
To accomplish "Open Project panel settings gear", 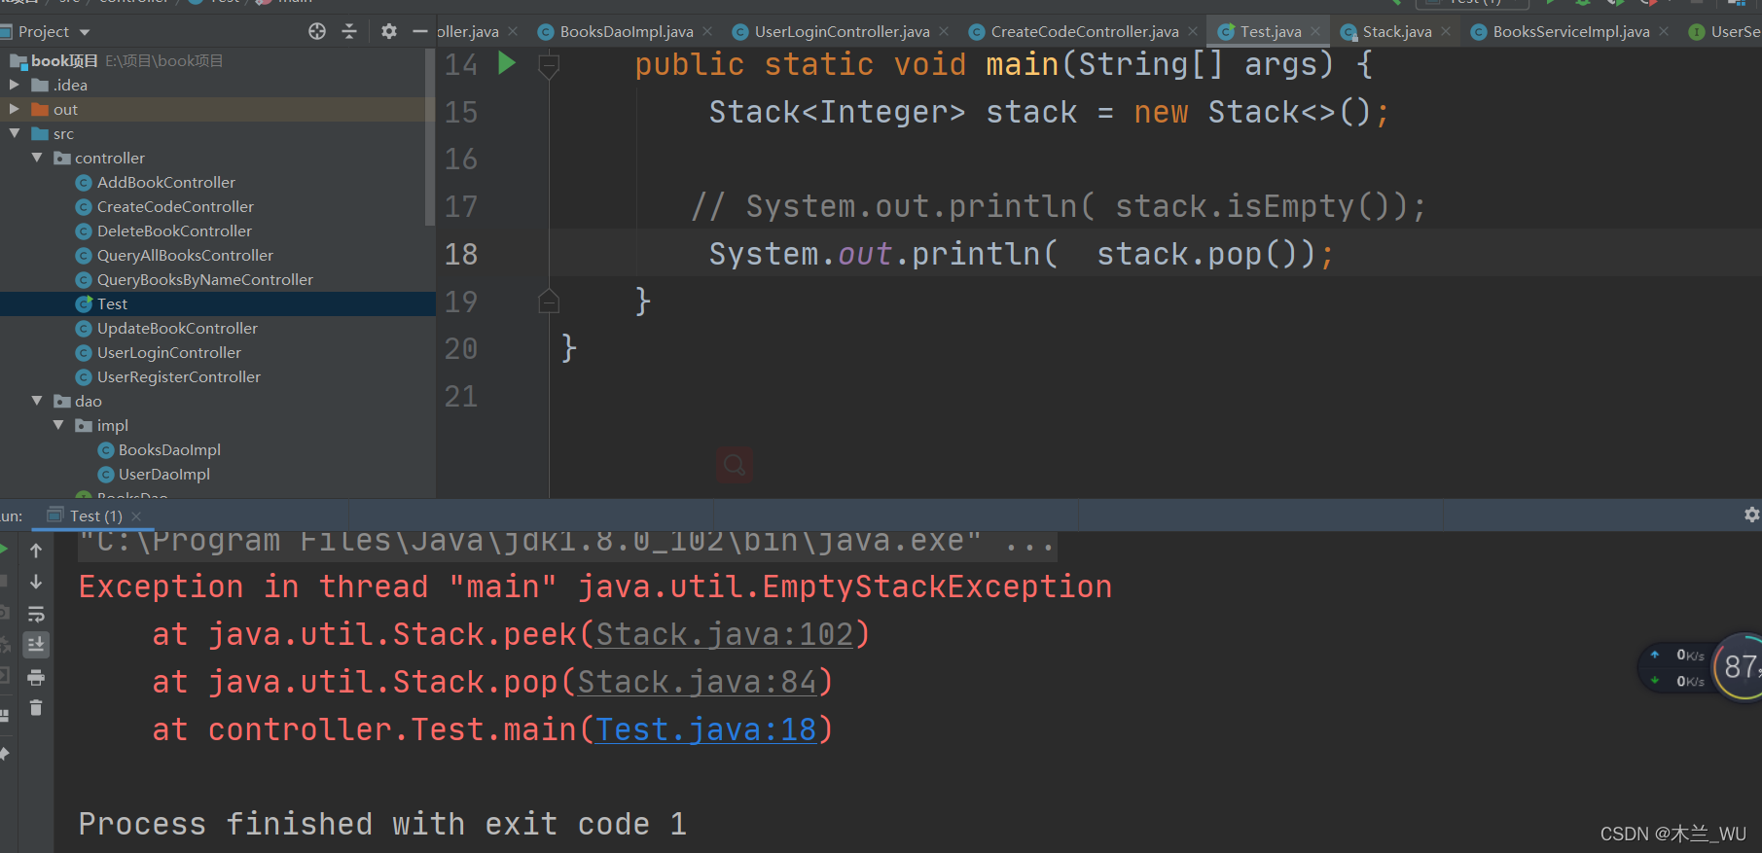I will [x=389, y=31].
